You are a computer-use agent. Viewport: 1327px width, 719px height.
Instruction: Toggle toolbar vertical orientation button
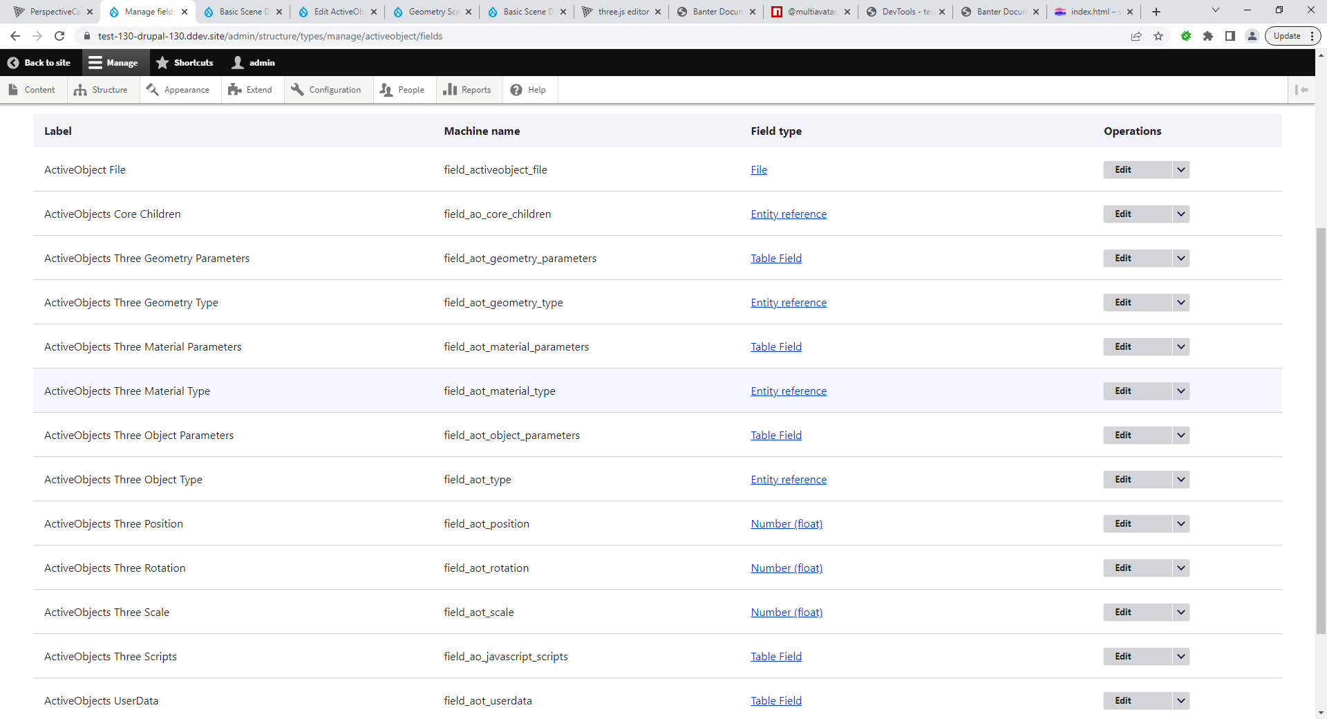tap(1301, 90)
